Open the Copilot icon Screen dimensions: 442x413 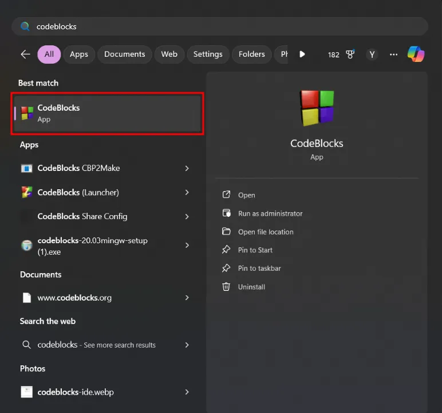pos(416,54)
